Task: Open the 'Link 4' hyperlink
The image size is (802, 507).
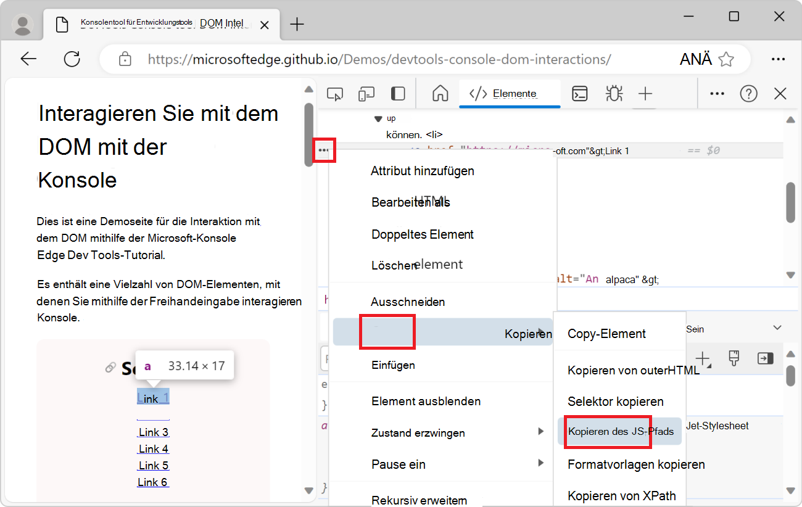Action: 153,449
